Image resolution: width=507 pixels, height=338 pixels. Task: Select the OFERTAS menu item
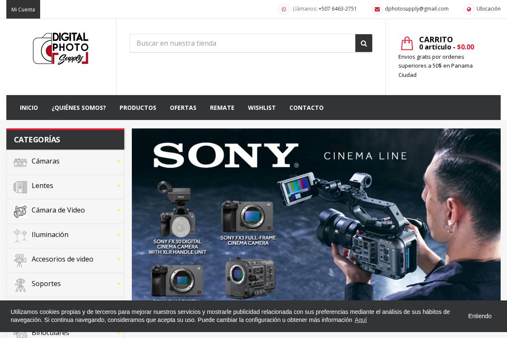click(x=183, y=108)
